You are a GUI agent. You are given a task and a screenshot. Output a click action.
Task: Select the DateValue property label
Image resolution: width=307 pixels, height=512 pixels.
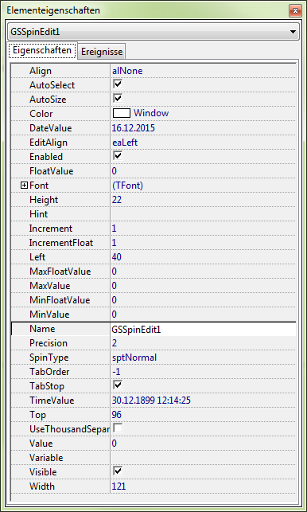coord(50,128)
